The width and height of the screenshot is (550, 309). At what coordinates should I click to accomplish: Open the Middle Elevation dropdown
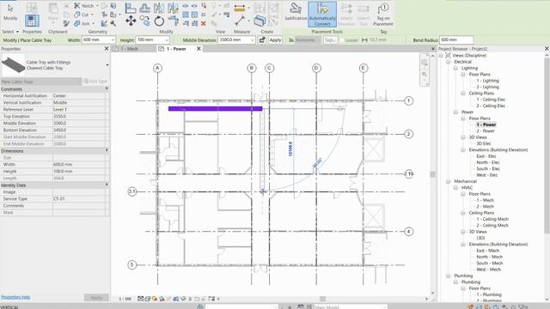[252, 40]
